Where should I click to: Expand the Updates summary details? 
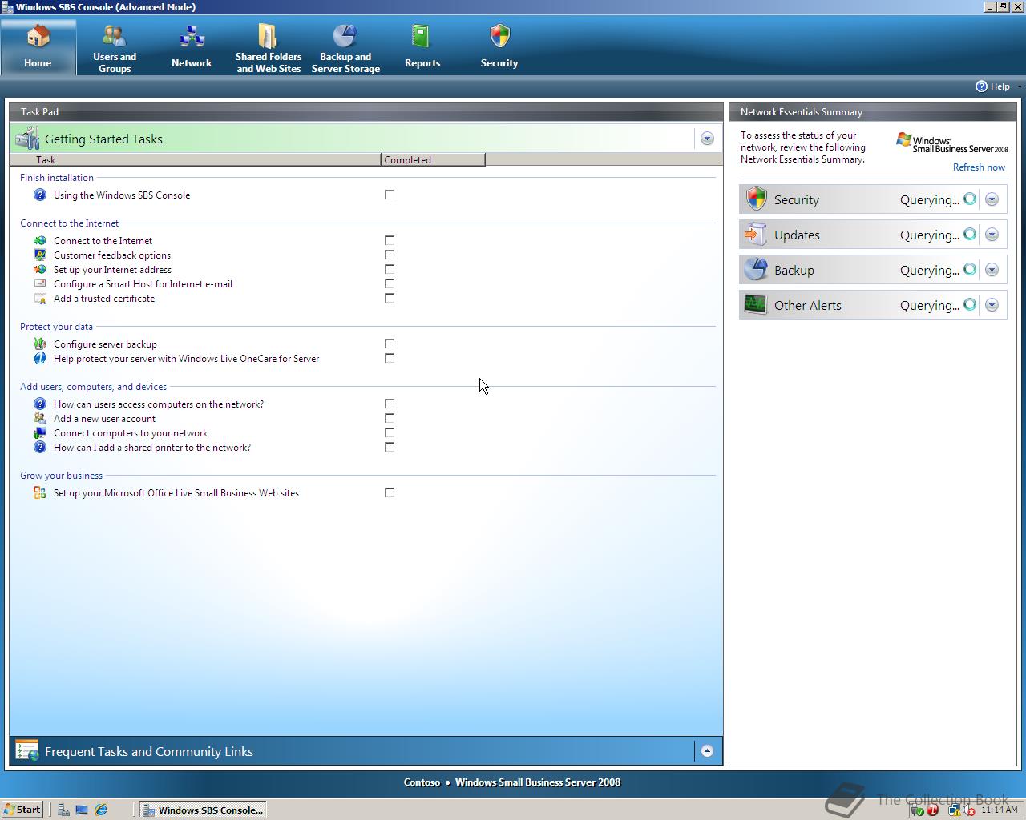[x=992, y=235]
